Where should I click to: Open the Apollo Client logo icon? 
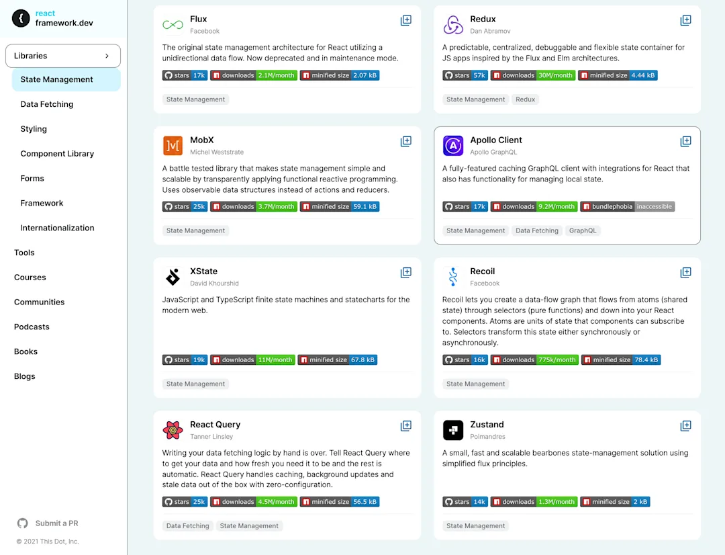452,145
